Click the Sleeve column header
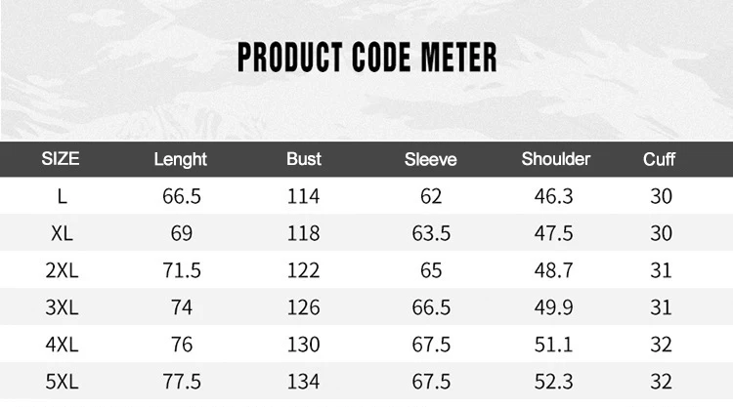The height and width of the screenshot is (407, 733). pyautogui.click(x=431, y=159)
